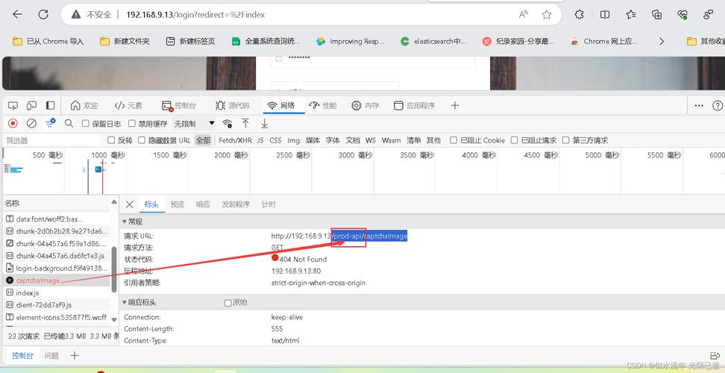This screenshot has width=725, height=373.
Task: Select the captchaImage failed request
Action: 37,280
